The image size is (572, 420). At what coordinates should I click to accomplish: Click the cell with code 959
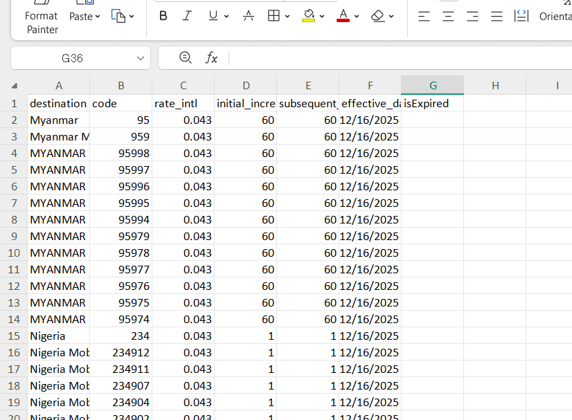[121, 137]
